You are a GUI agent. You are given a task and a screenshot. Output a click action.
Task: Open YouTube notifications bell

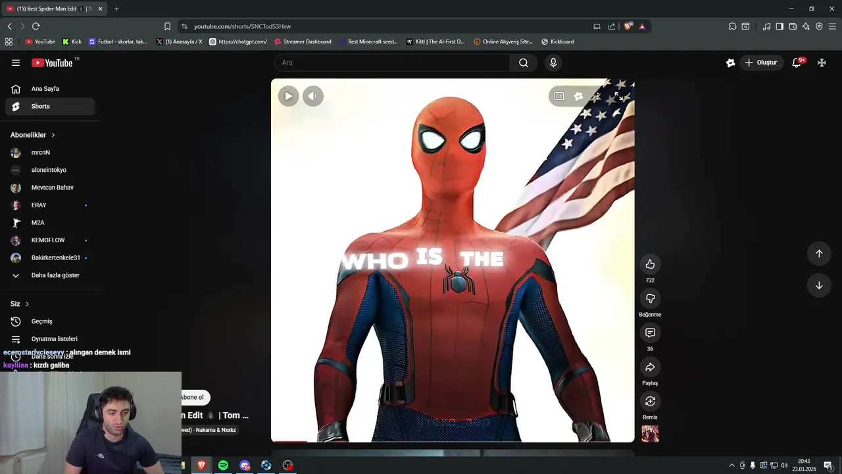(x=797, y=63)
